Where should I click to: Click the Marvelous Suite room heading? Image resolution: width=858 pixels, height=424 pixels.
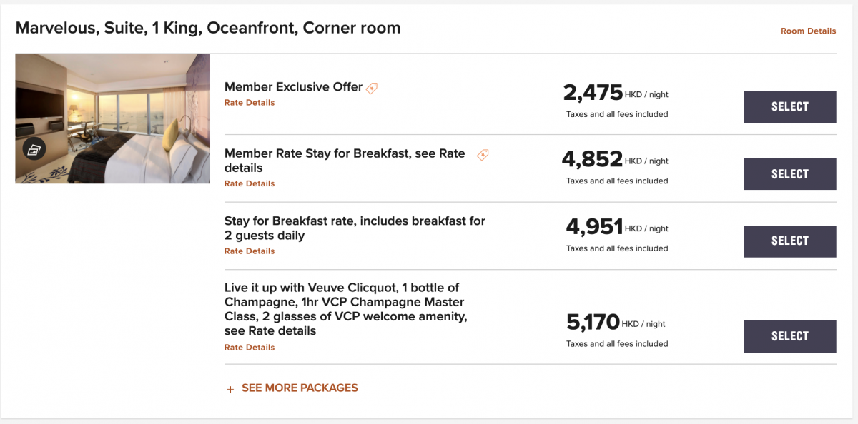coord(208,28)
